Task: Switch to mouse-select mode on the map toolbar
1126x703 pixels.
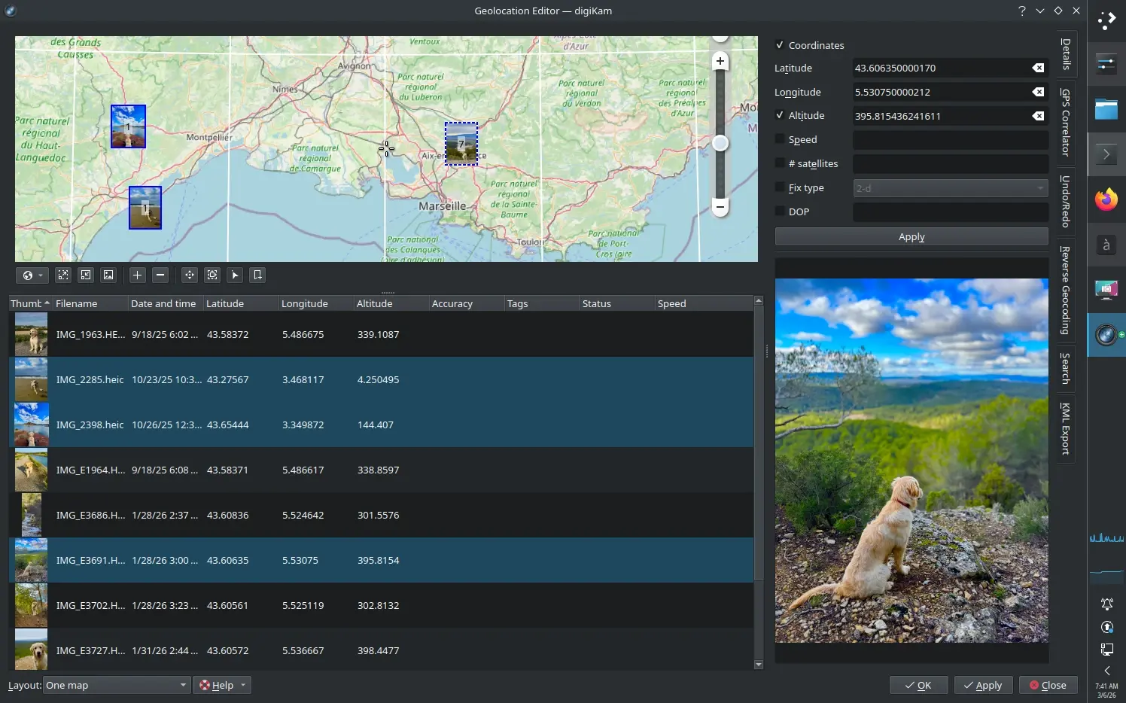Action: [235, 275]
